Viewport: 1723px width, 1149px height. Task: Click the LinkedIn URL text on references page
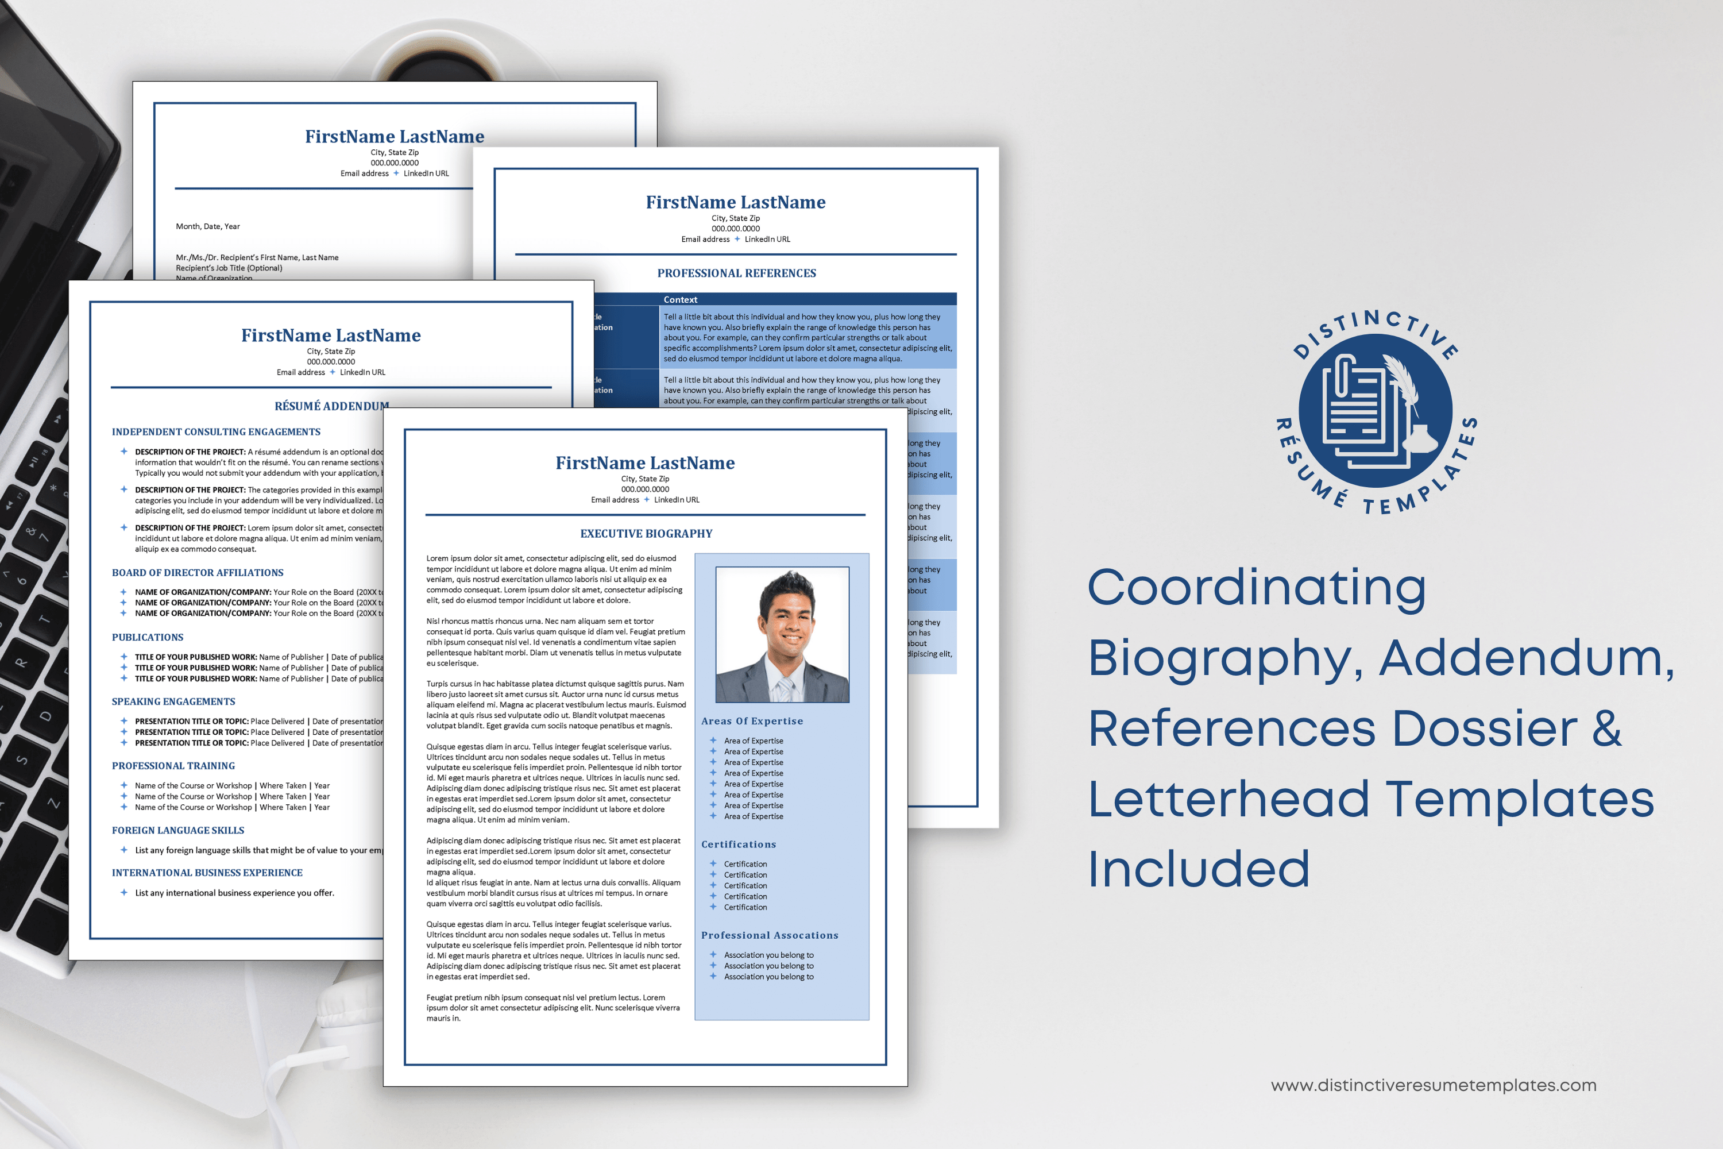tap(767, 239)
